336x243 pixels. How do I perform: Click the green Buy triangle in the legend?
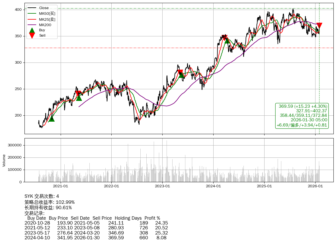point(32,30)
